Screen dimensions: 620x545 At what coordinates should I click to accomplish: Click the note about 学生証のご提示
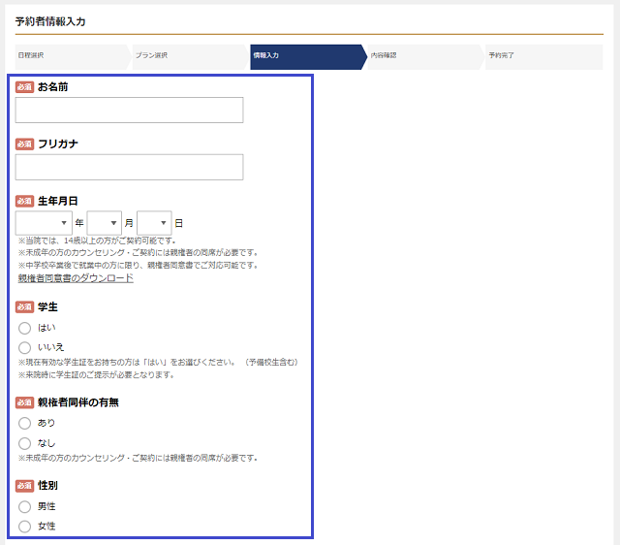click(97, 375)
